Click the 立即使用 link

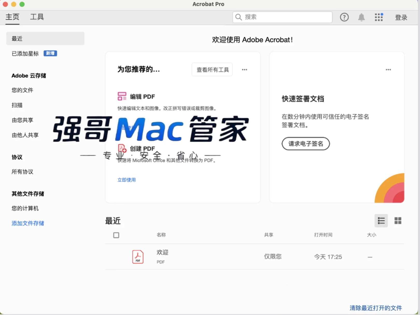click(127, 180)
